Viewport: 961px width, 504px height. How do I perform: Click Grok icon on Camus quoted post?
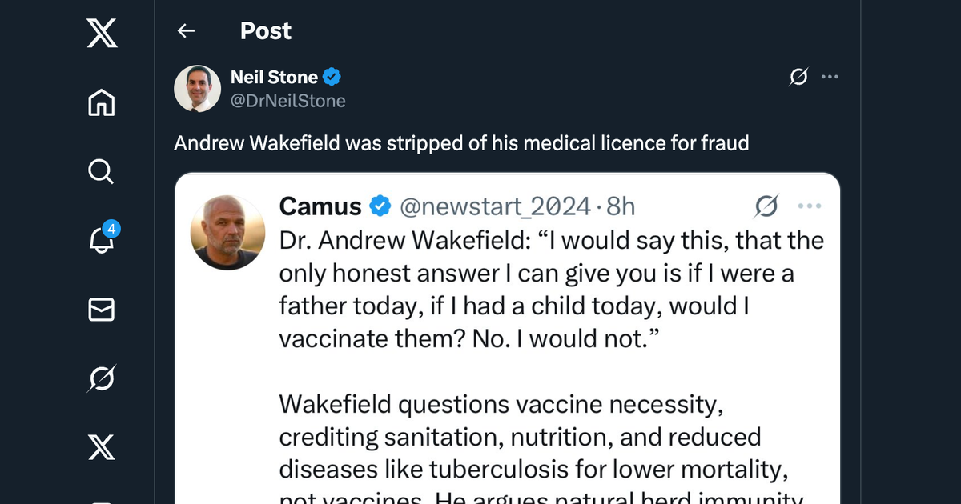(766, 206)
